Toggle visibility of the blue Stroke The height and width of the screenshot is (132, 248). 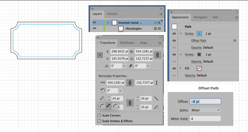pyautogui.click(x=174, y=34)
